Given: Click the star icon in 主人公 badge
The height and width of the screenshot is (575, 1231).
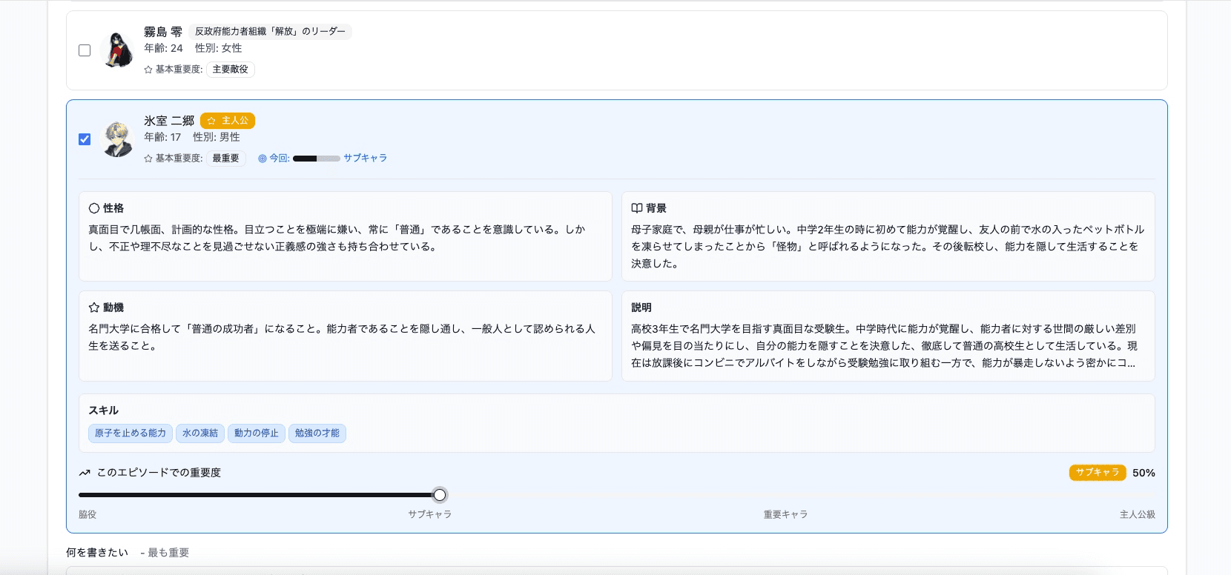Looking at the screenshot, I should coord(211,121).
